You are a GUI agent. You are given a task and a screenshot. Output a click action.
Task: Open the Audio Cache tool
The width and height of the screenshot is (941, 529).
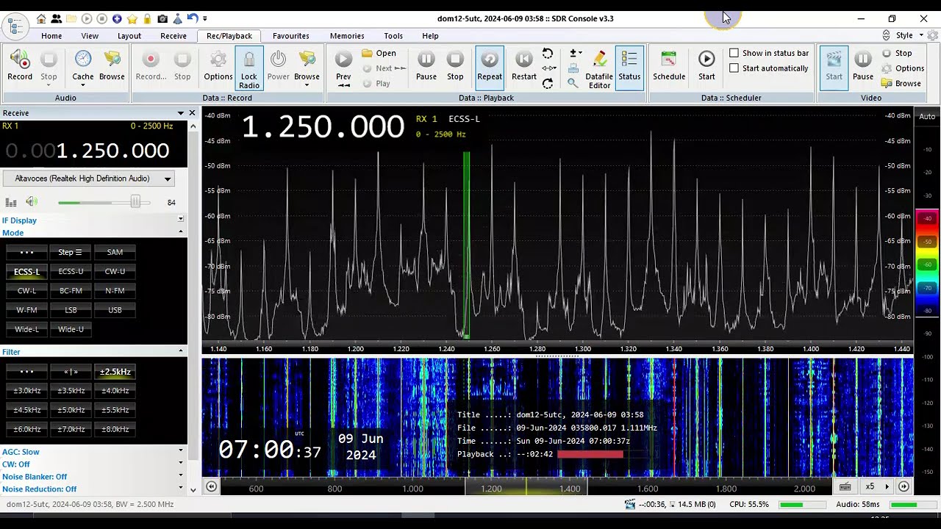(x=82, y=67)
